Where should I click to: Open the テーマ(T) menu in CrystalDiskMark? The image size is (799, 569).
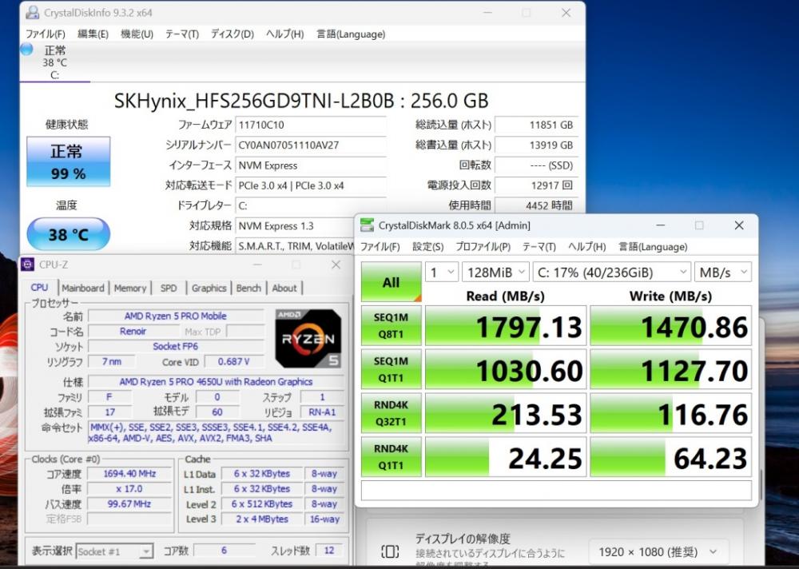coord(539,247)
